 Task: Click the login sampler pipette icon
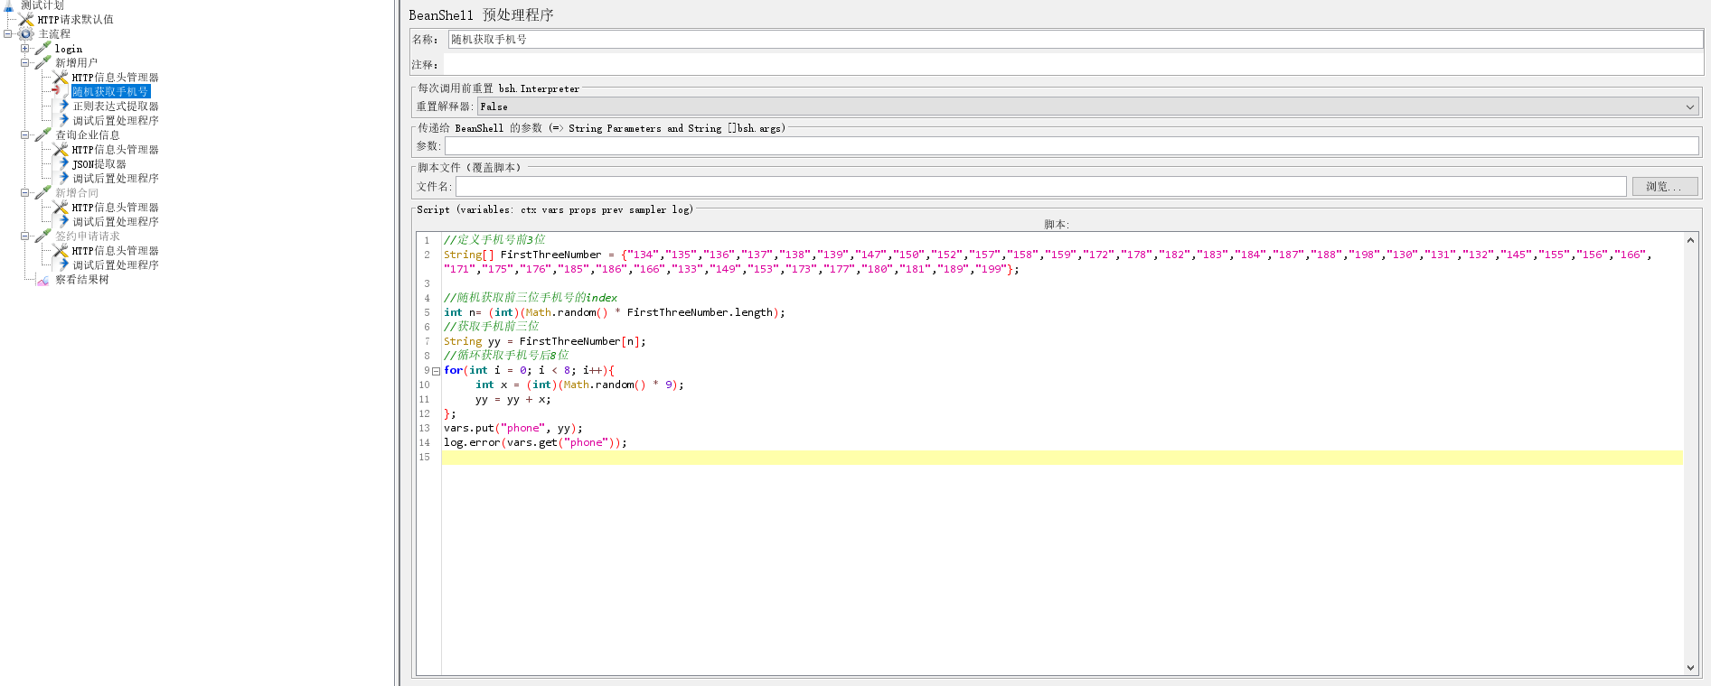tap(43, 48)
